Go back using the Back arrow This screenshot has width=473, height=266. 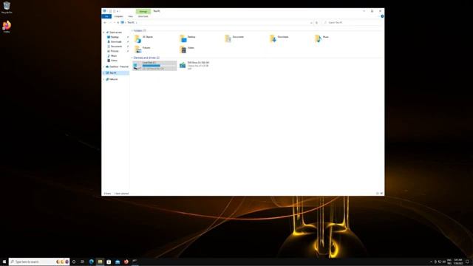pyautogui.click(x=105, y=23)
